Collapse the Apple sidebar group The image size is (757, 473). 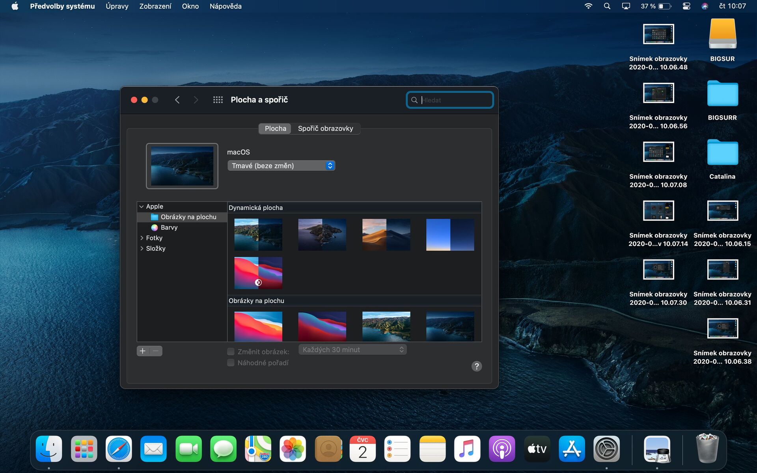tap(142, 207)
